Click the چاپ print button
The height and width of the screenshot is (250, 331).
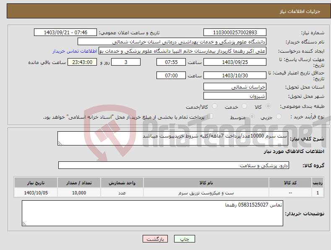(185, 239)
